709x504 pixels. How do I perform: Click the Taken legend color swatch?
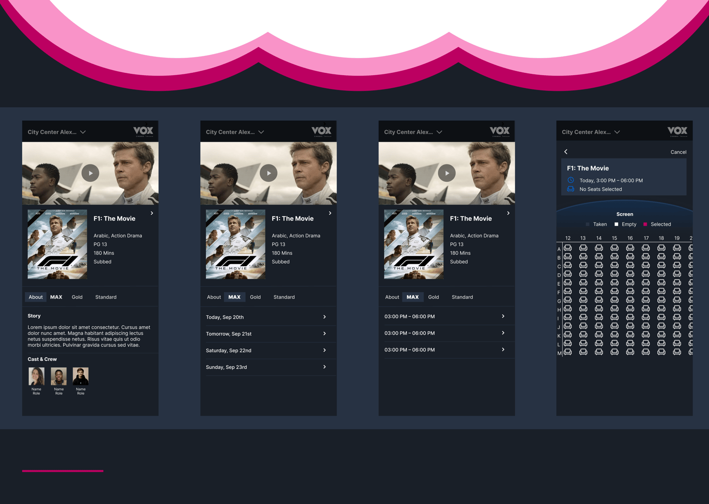point(588,224)
